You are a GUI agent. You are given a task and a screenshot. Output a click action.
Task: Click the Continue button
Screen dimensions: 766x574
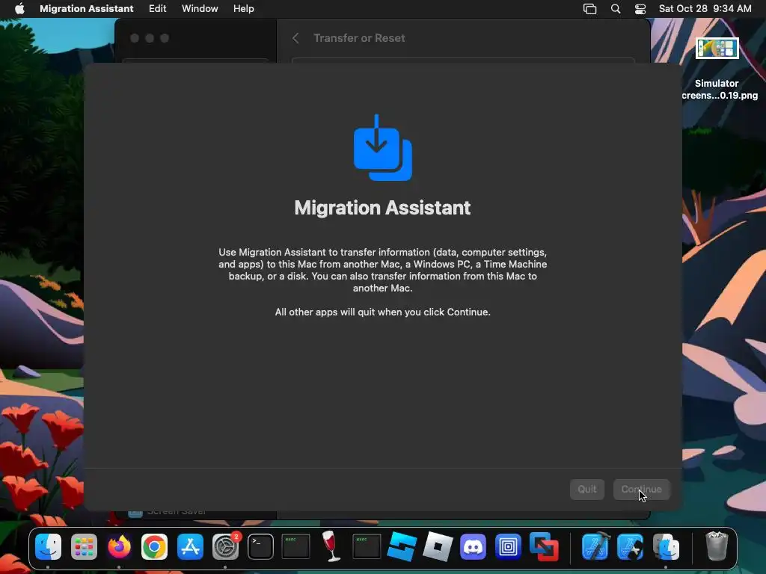pyautogui.click(x=641, y=489)
